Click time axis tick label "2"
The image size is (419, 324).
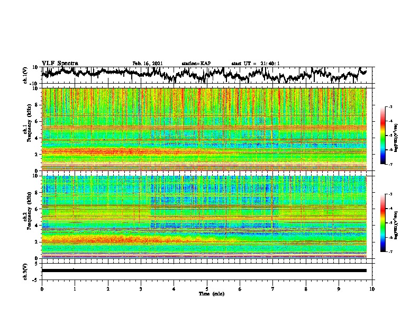108,289
